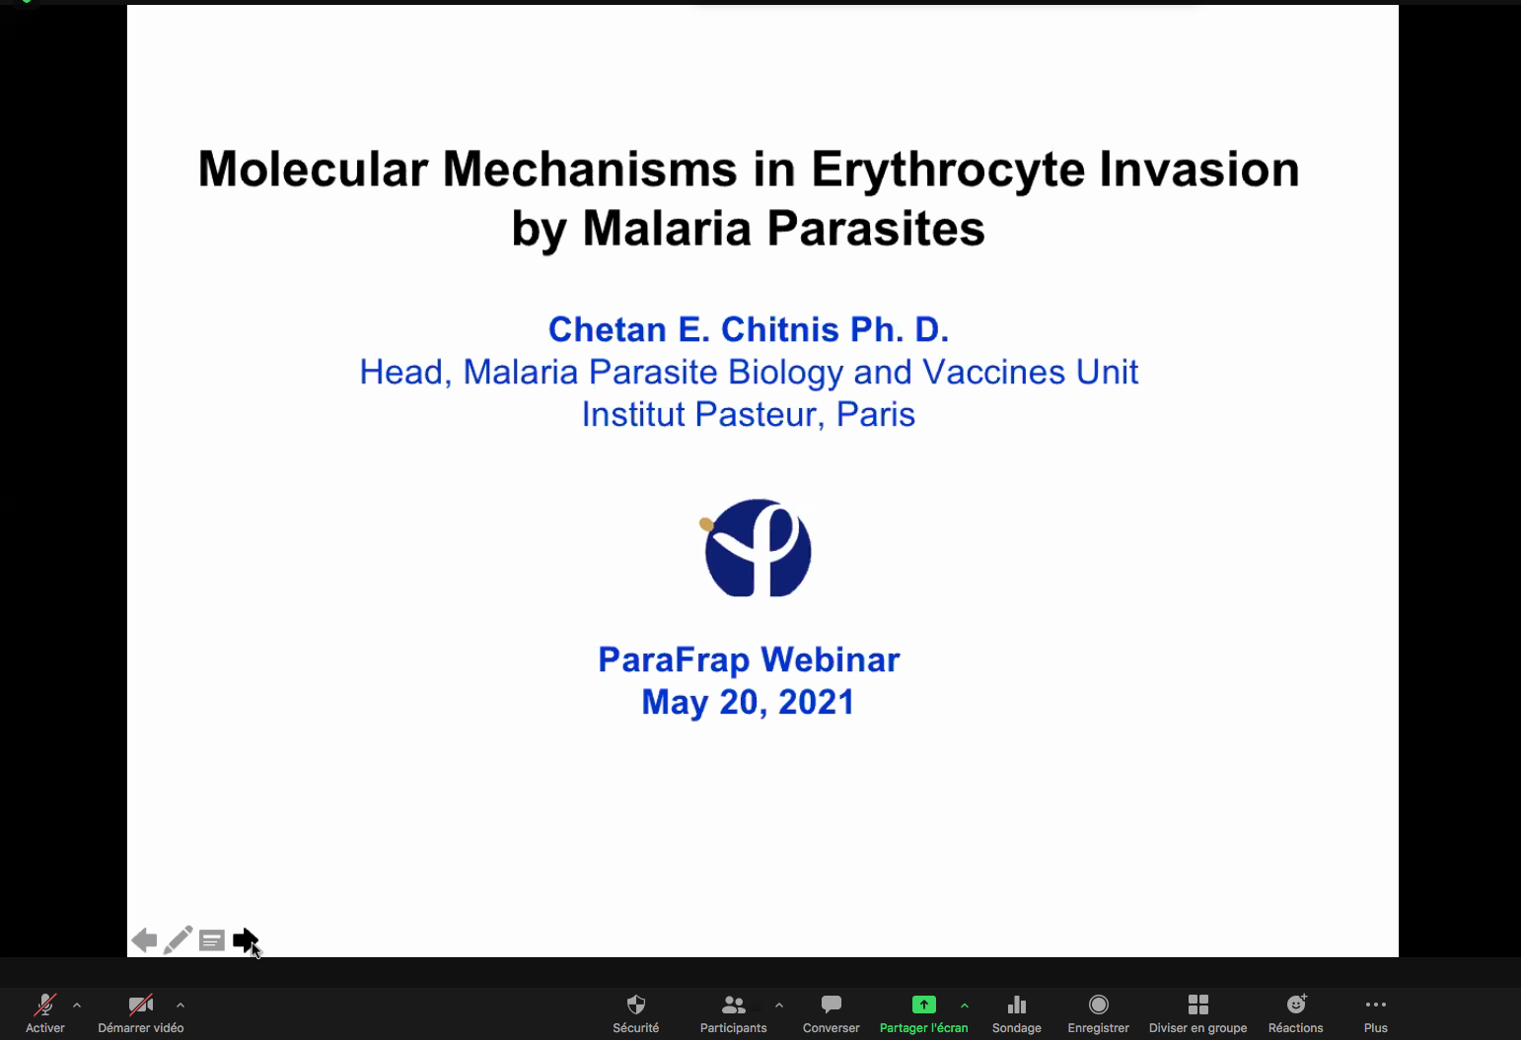This screenshot has height=1040, width=1521.
Task: Expand audio options arrow beside Activer
Action: (x=77, y=1005)
